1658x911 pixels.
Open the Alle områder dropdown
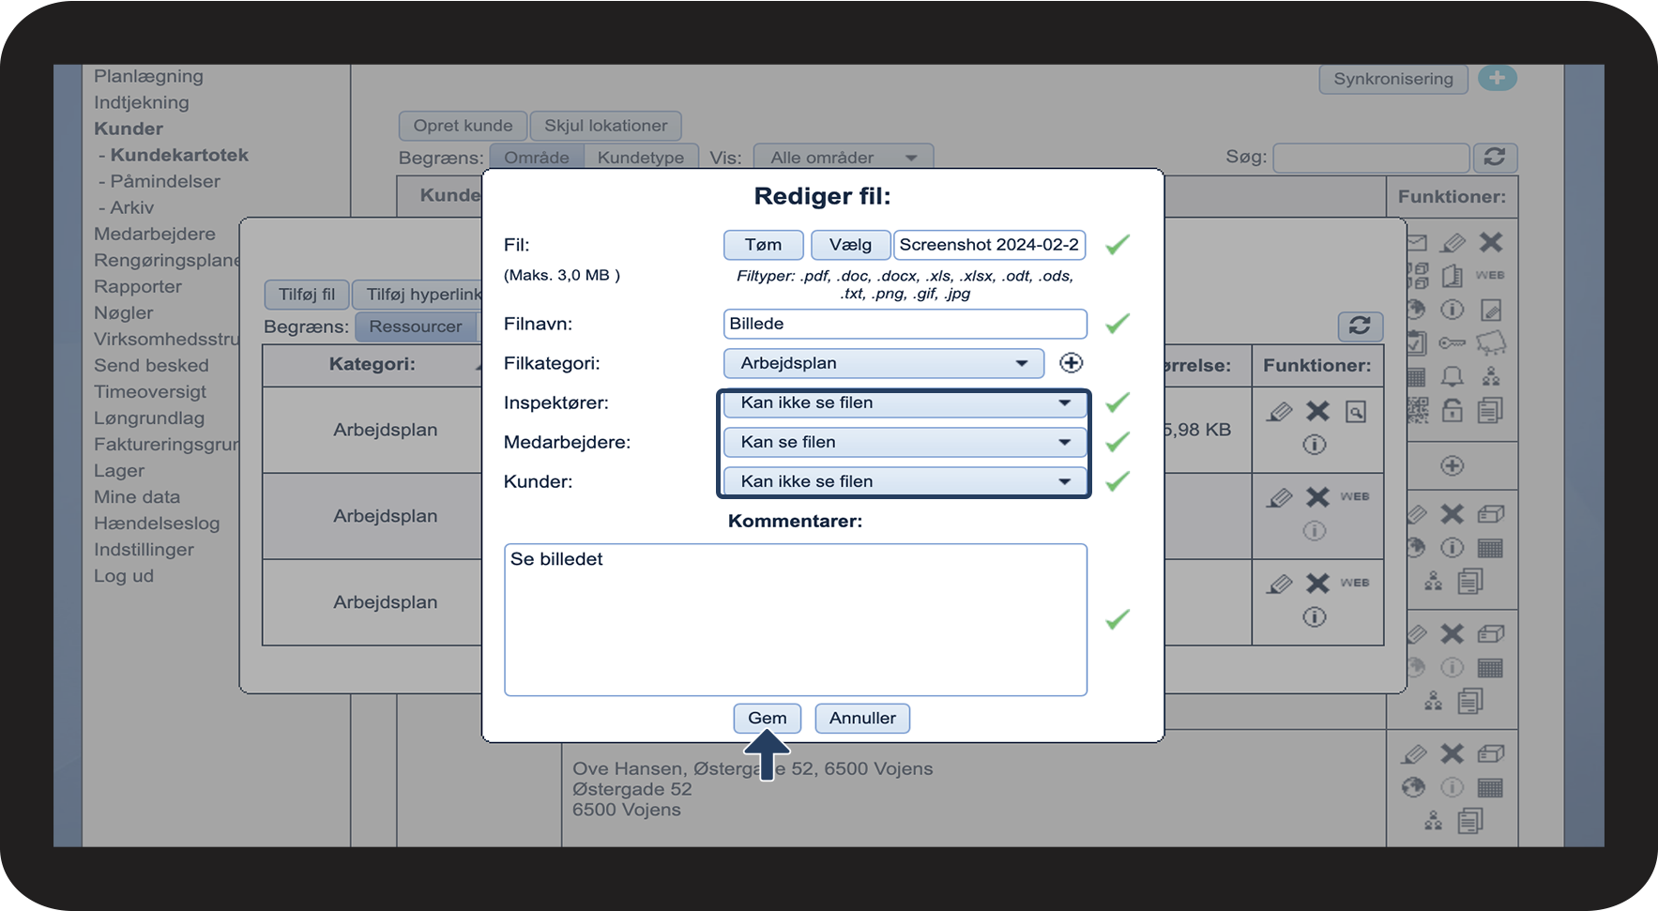click(x=844, y=158)
